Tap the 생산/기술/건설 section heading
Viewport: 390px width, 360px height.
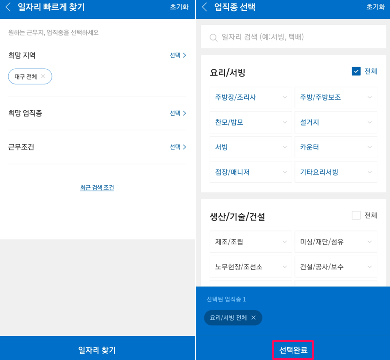tap(238, 217)
